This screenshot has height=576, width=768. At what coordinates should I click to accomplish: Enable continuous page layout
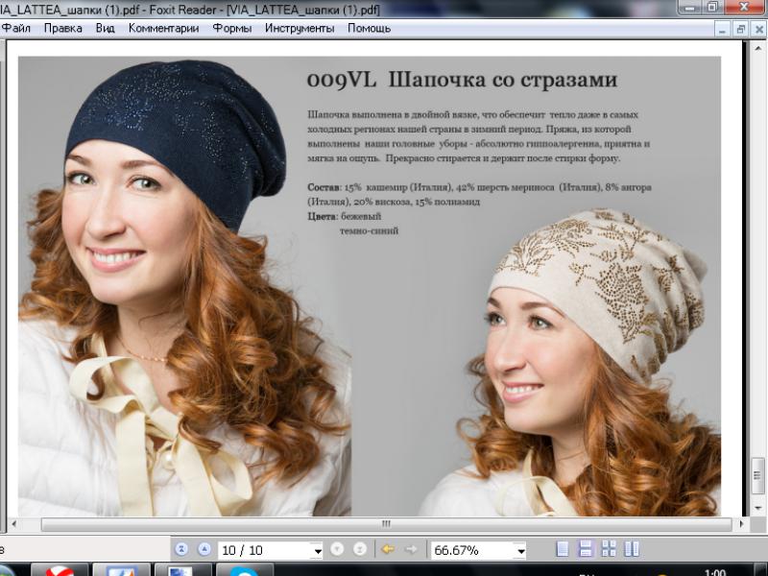[x=585, y=549]
